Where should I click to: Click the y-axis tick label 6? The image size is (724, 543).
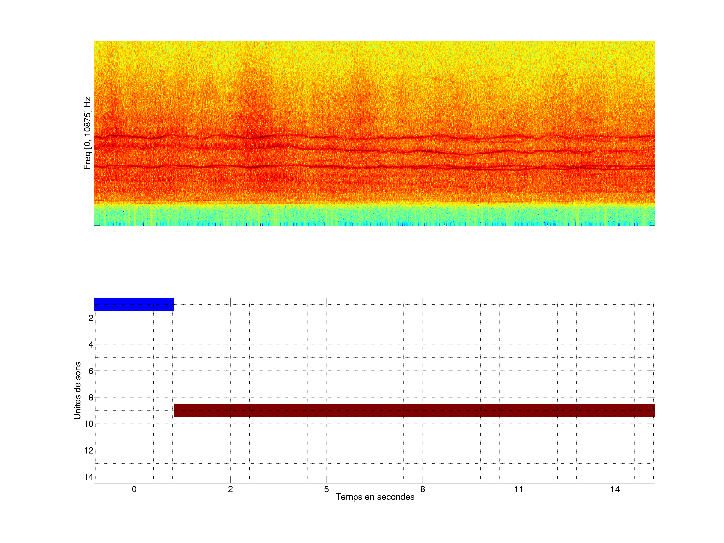coord(91,371)
